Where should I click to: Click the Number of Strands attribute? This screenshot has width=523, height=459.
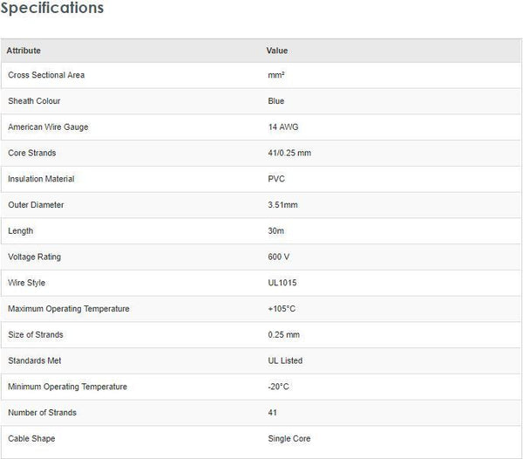[x=42, y=413]
